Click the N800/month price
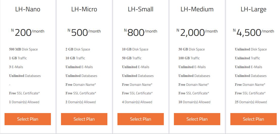 [x=141, y=33]
